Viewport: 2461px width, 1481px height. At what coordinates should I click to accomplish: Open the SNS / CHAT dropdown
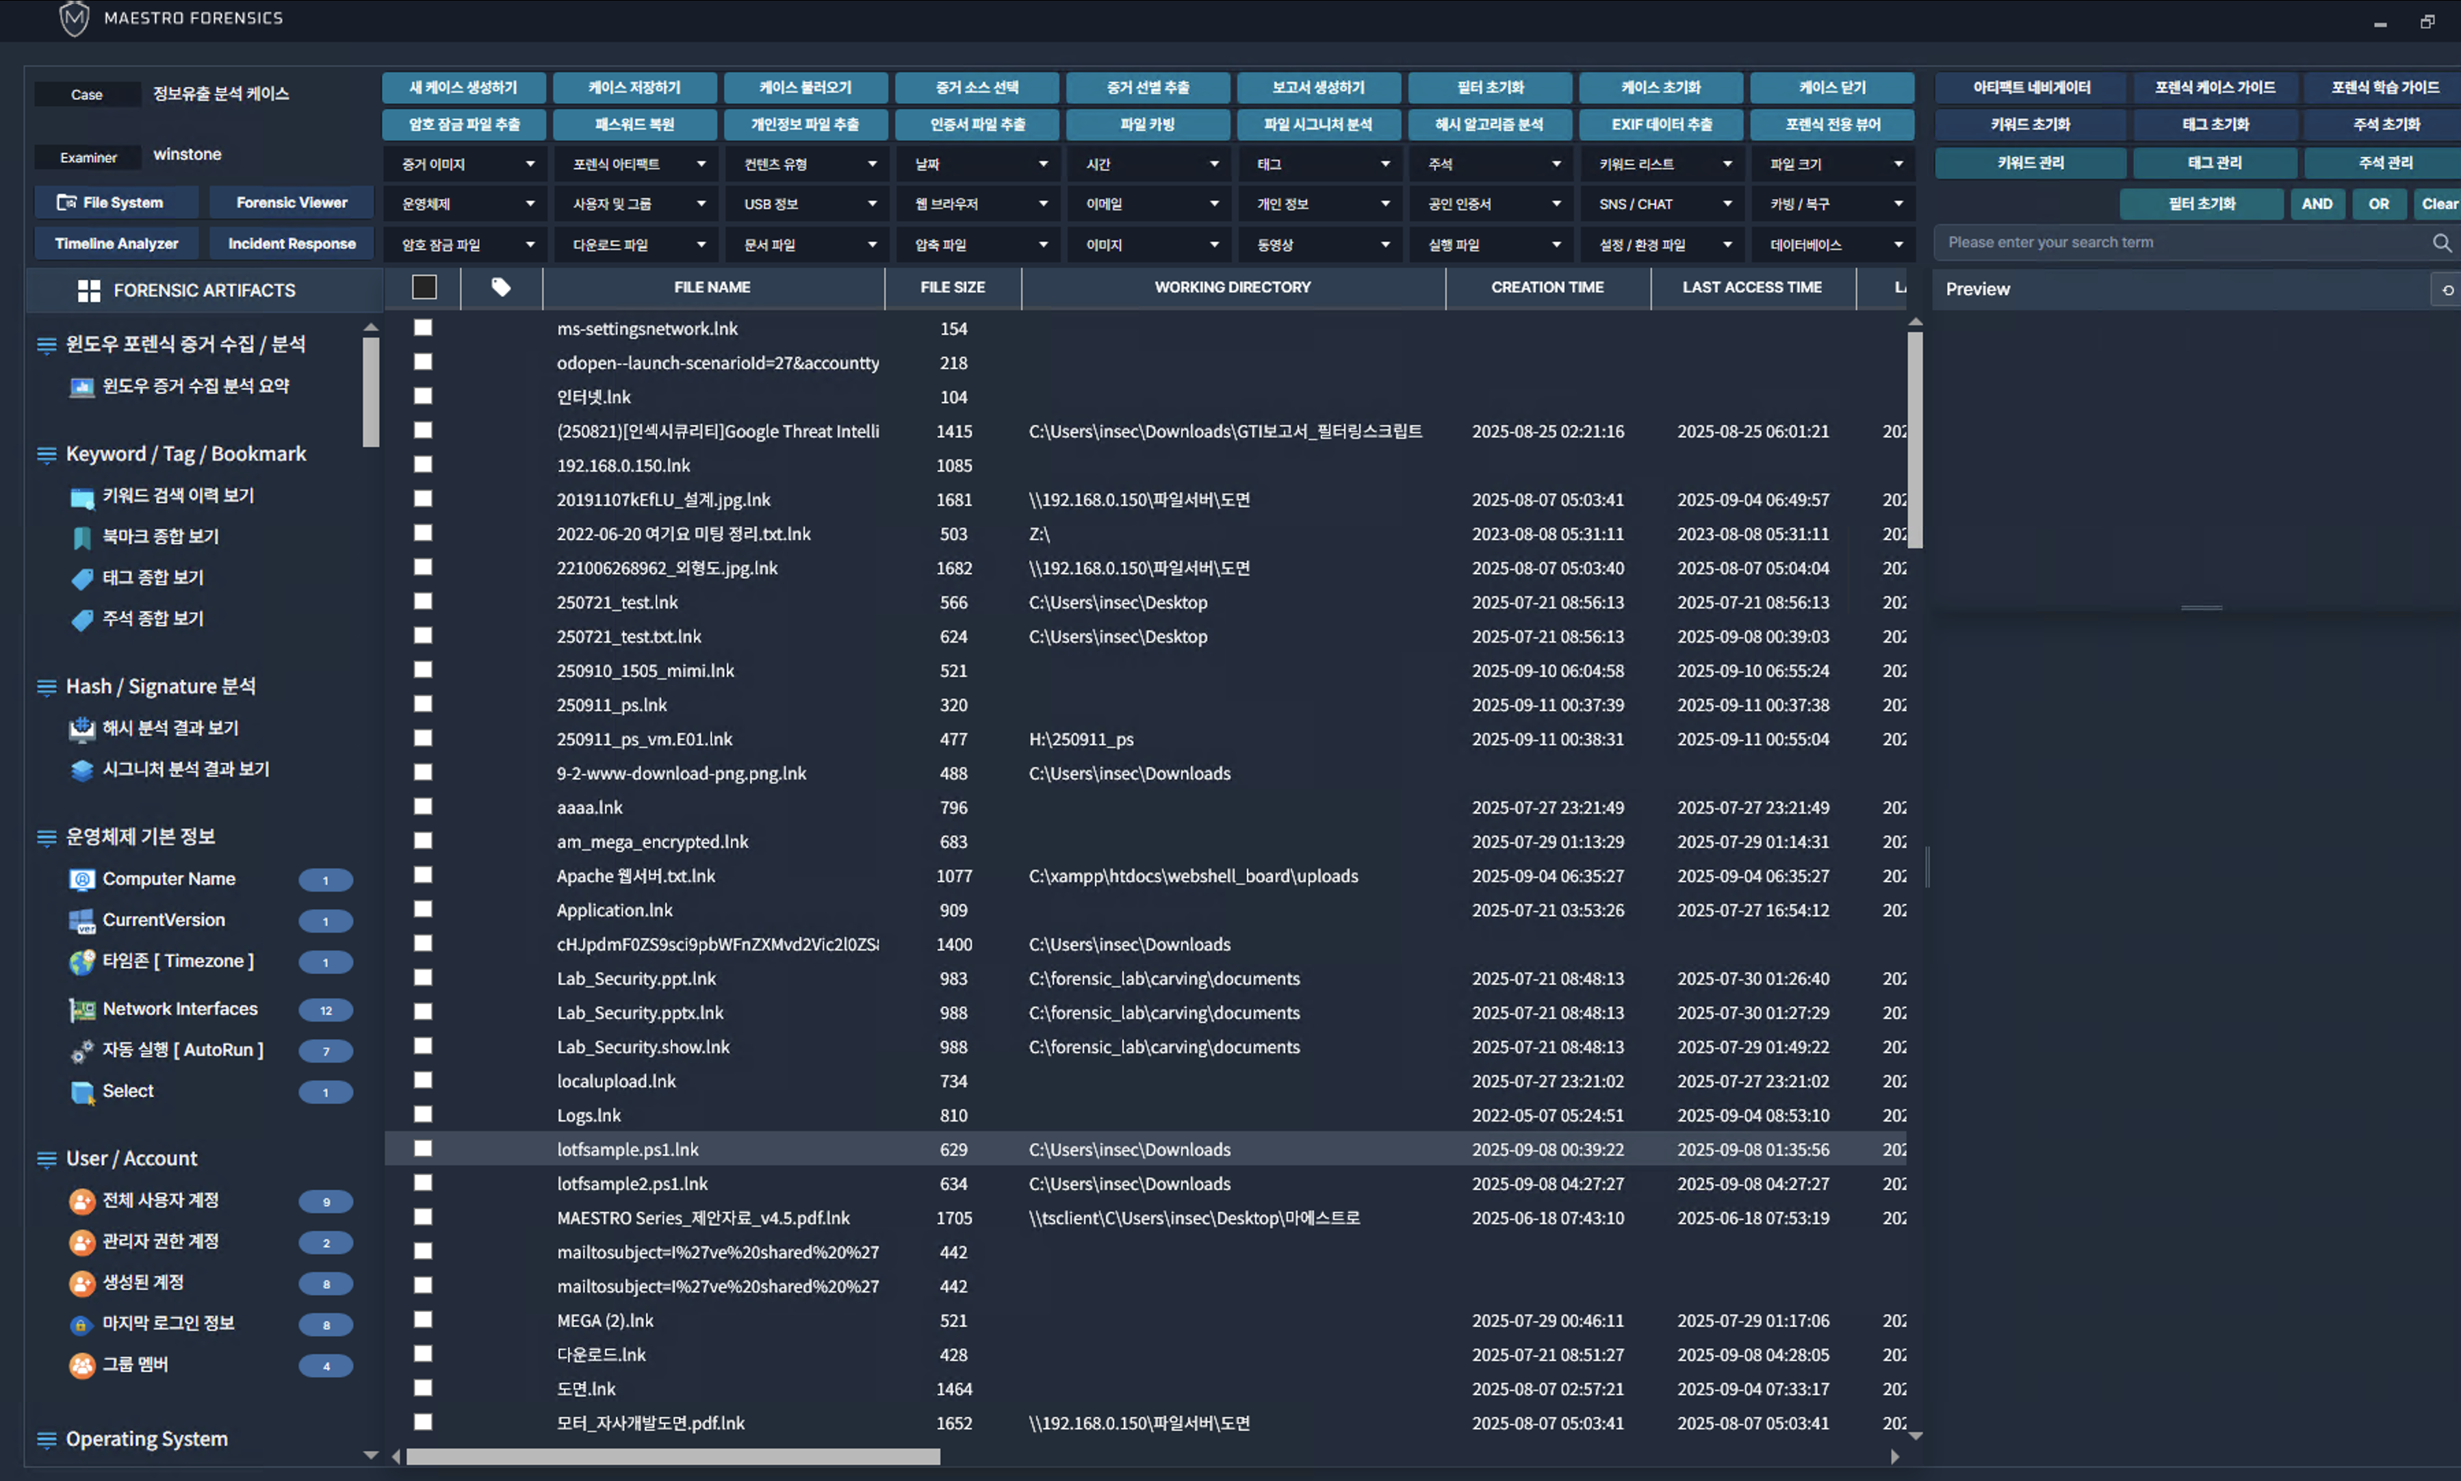pyautogui.click(x=1664, y=203)
